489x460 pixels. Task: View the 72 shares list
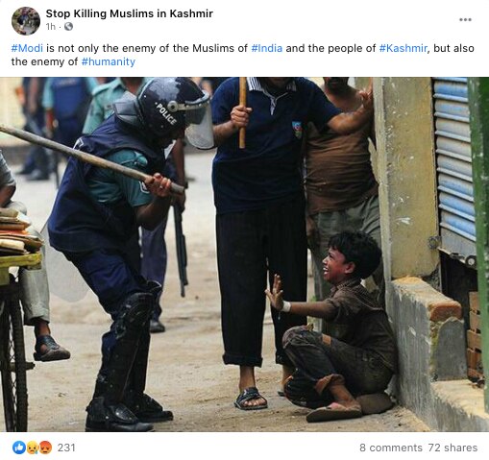(452, 448)
